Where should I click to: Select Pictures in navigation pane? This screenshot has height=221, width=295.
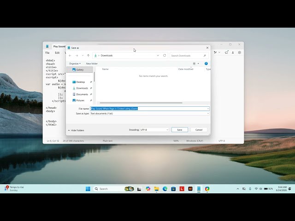tap(80, 100)
